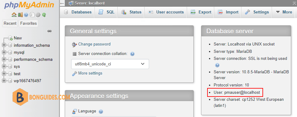Viewport: 297px width, 117px height.
Task: Click the help icon next to Language
Action: click(x=101, y=111)
